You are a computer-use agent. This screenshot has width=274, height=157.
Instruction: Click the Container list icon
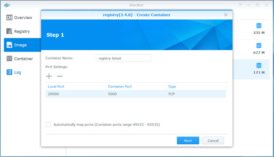[x=9, y=59]
